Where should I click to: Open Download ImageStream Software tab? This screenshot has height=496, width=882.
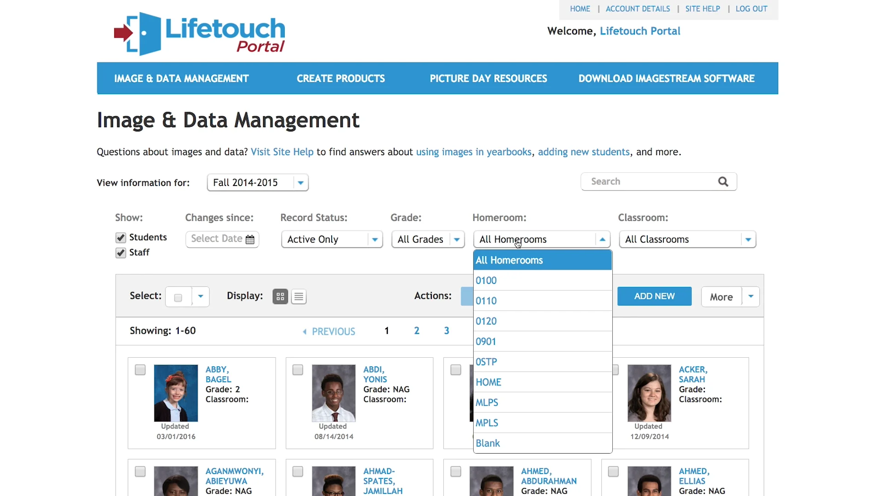(x=667, y=79)
